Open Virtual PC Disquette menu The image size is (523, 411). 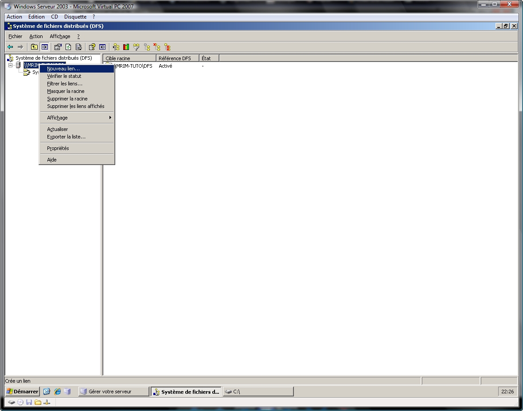(x=75, y=17)
